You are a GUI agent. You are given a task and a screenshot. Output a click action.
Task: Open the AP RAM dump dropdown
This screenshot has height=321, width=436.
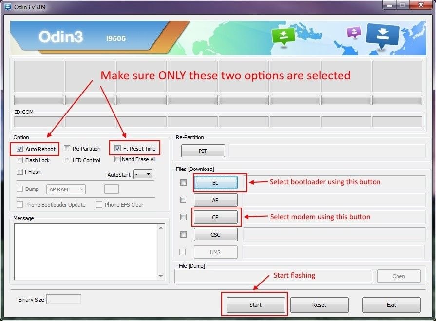click(x=66, y=189)
